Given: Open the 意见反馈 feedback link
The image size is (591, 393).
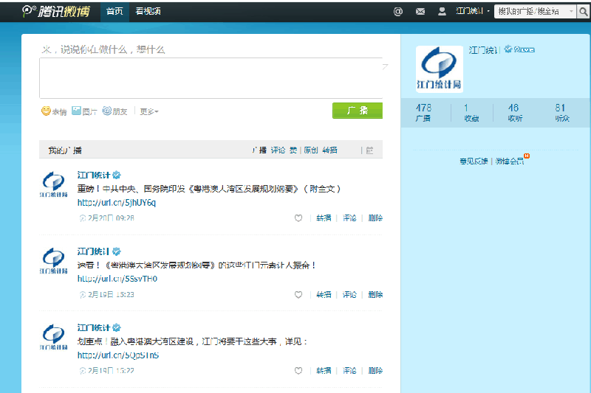Looking at the screenshot, I should (474, 161).
